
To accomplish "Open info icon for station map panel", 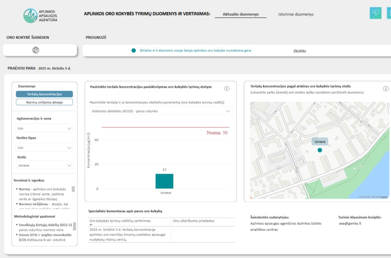I will (386, 89).
